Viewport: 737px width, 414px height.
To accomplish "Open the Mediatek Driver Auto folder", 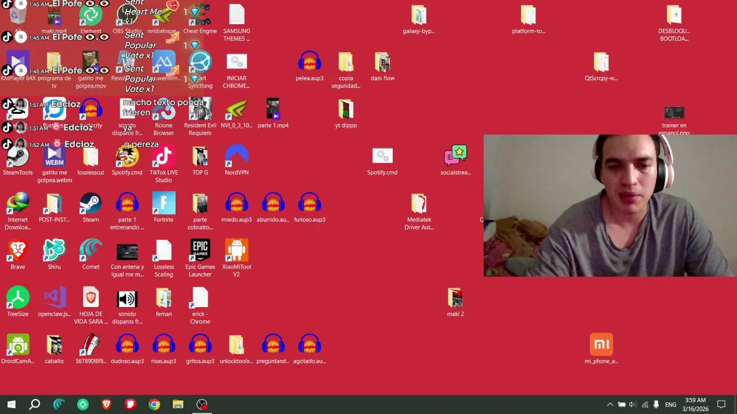I will [x=419, y=212].
